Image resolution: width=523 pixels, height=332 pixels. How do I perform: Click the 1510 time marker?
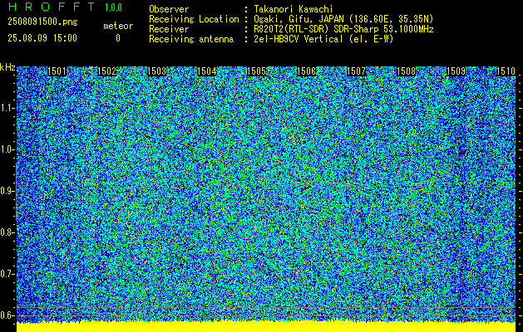[506, 71]
